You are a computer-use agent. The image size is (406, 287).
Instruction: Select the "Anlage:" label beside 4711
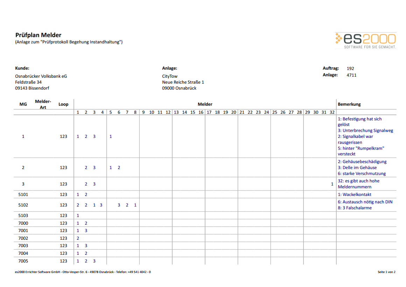(330, 75)
